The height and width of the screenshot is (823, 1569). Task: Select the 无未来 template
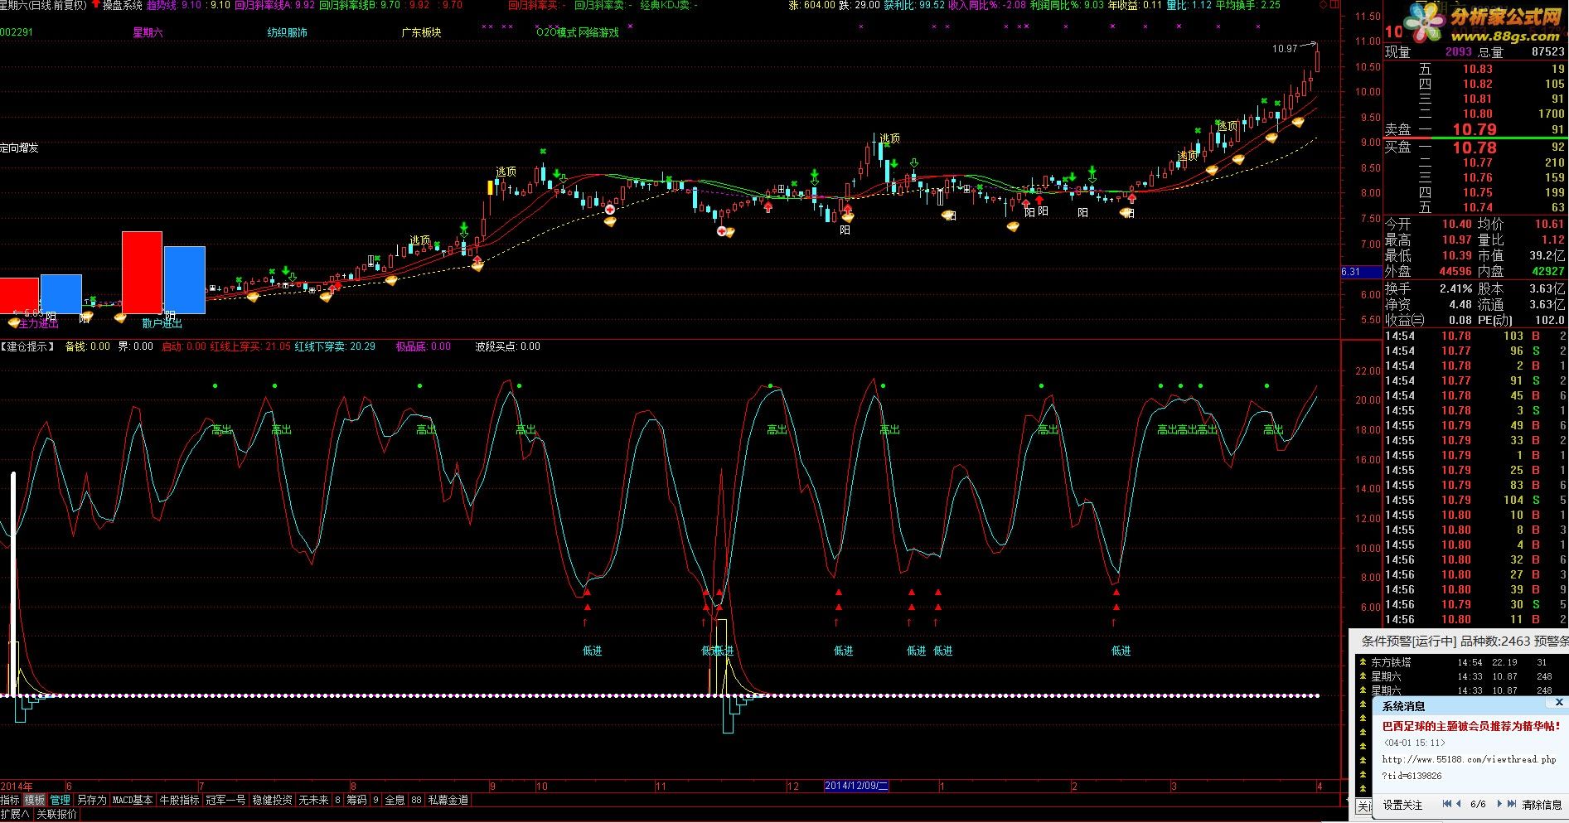coord(313,801)
